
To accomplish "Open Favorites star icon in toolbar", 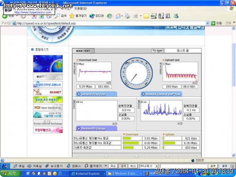I will click(x=72, y=16).
